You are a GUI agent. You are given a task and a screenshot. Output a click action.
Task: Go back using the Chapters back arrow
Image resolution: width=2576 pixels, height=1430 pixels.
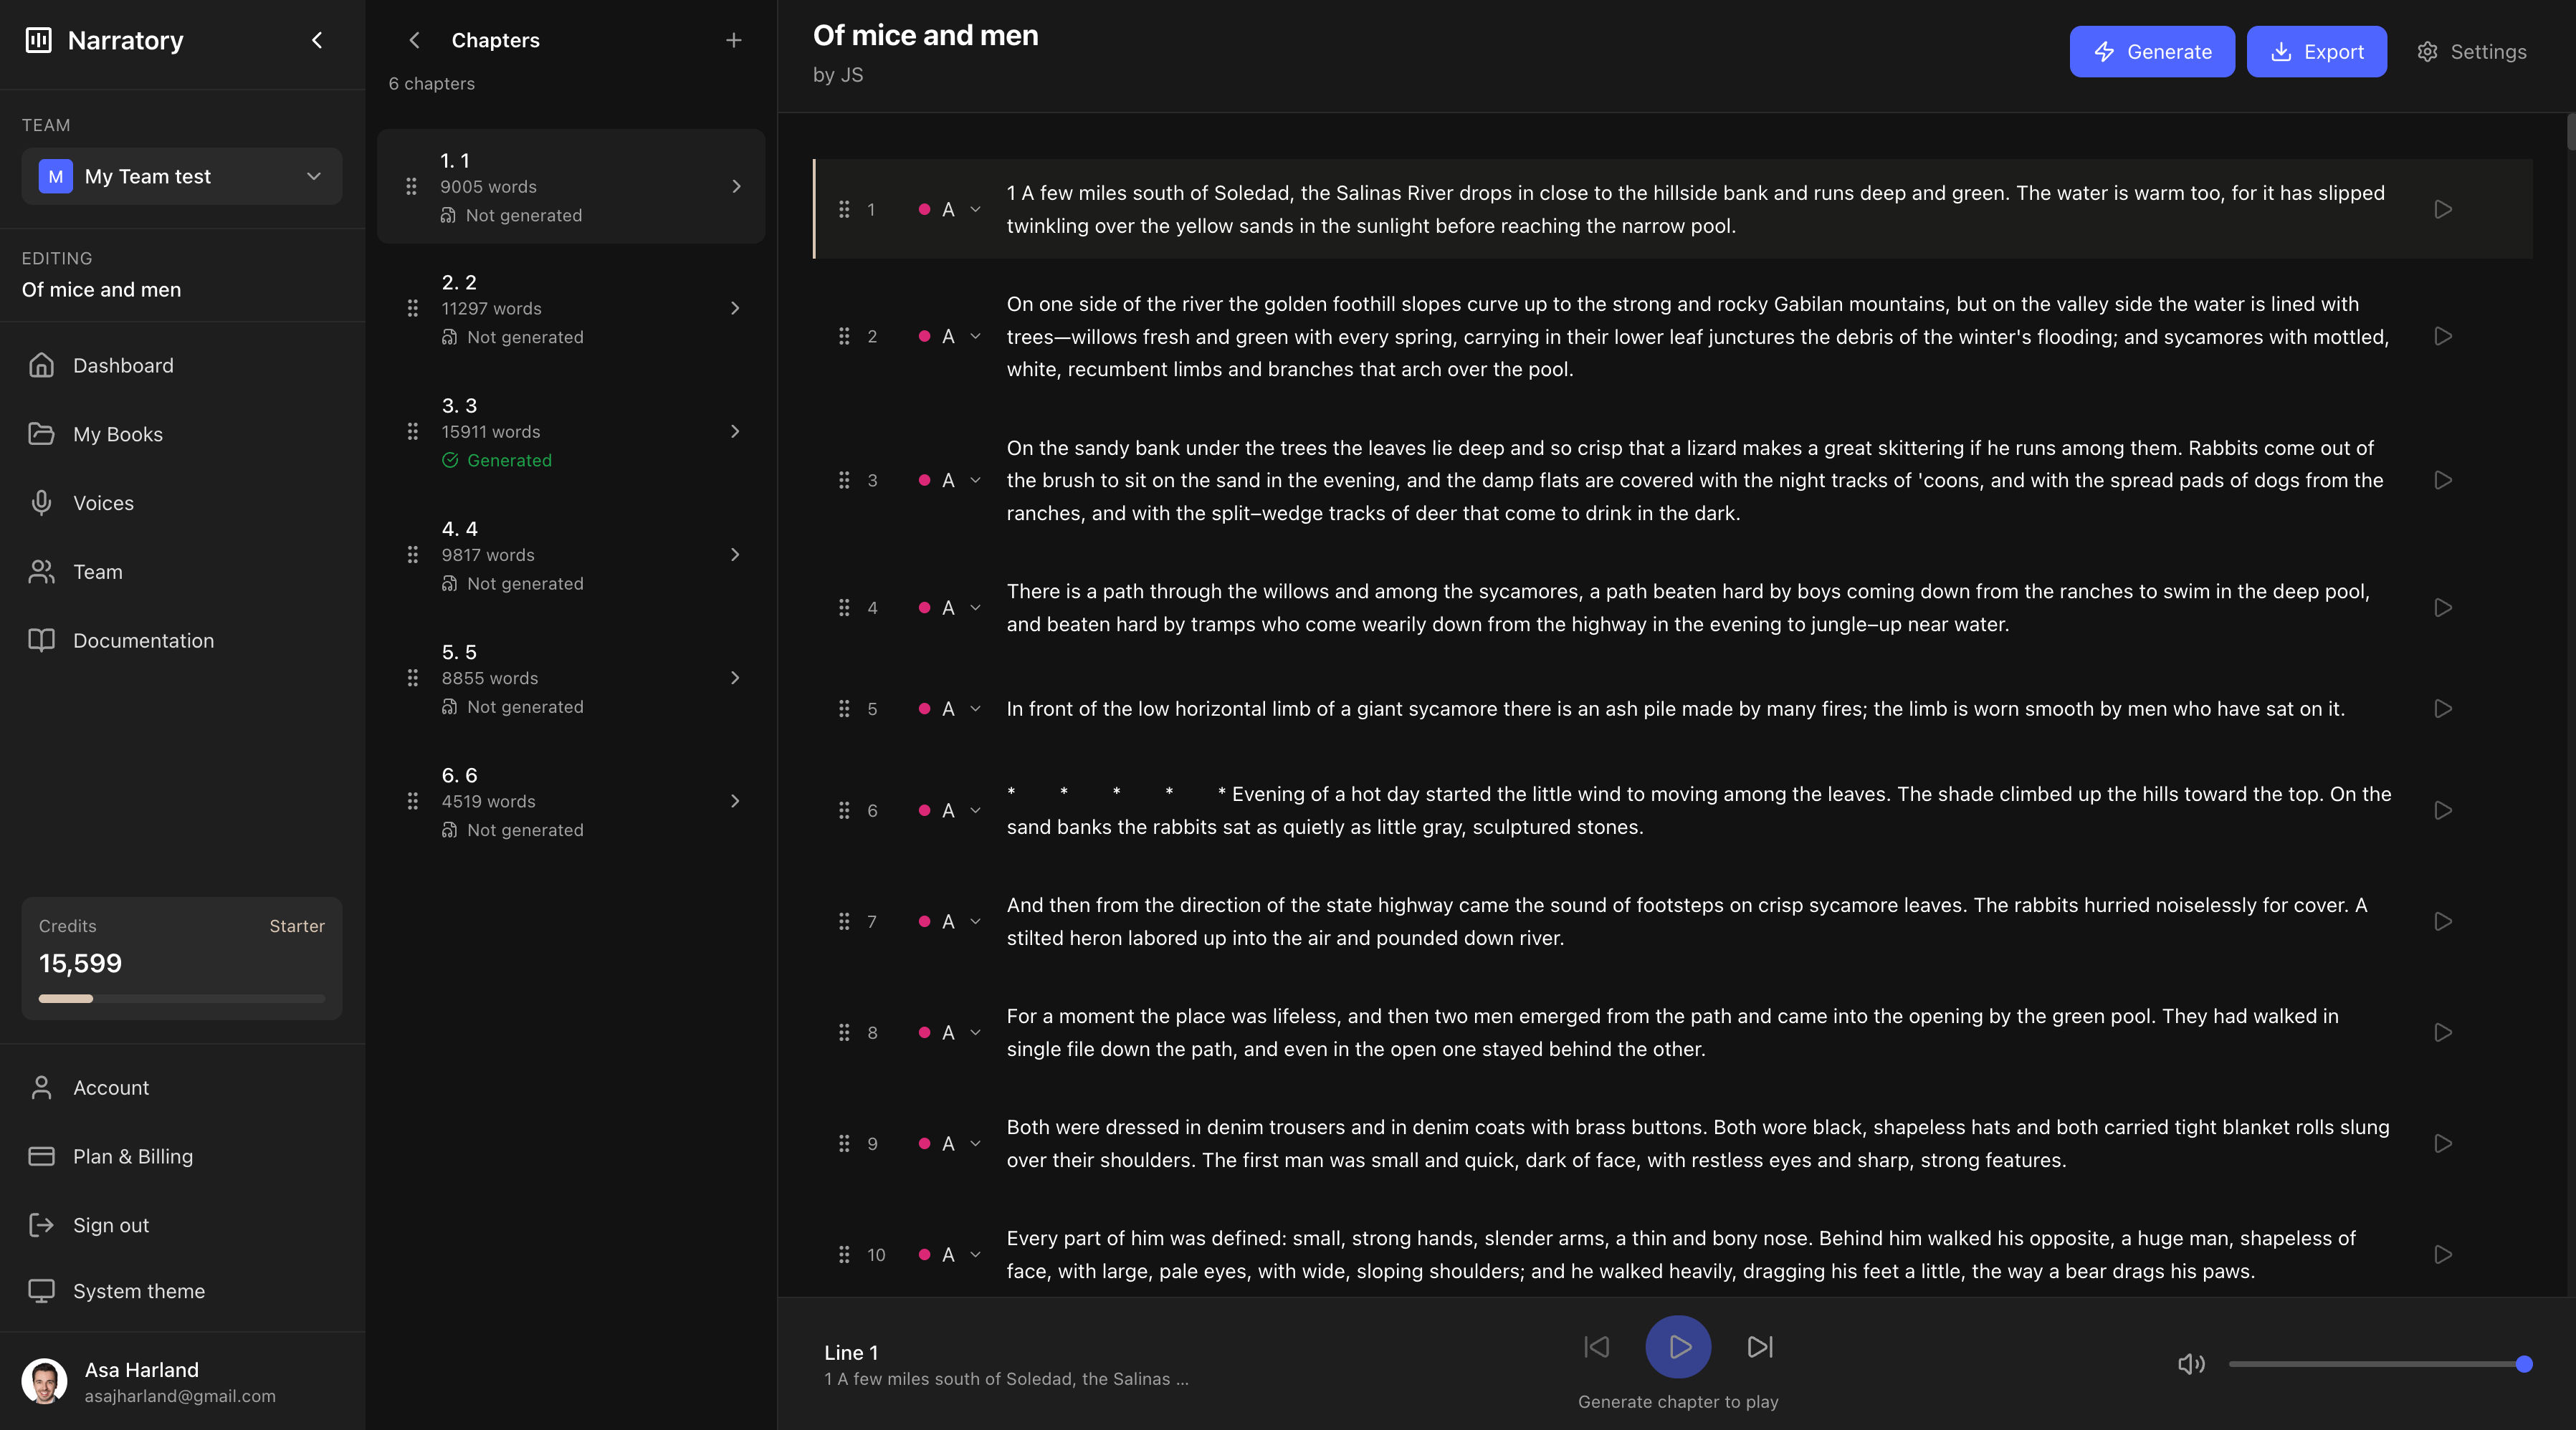point(414,40)
